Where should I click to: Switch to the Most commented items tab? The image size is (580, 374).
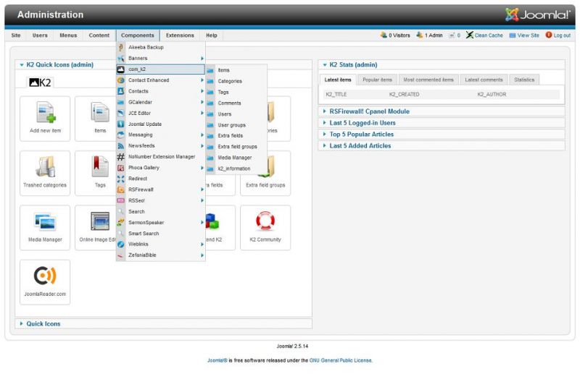tap(428, 80)
